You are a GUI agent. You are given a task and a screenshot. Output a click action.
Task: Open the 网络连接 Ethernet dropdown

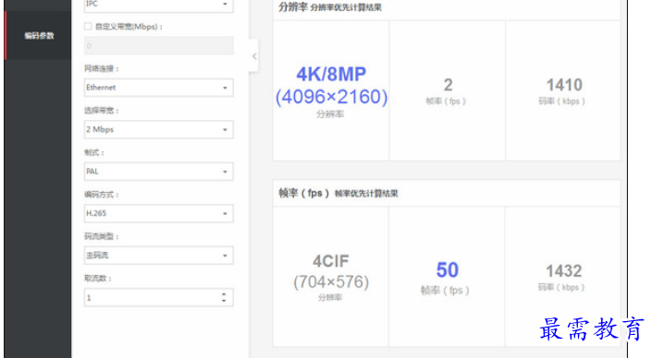pyautogui.click(x=159, y=88)
